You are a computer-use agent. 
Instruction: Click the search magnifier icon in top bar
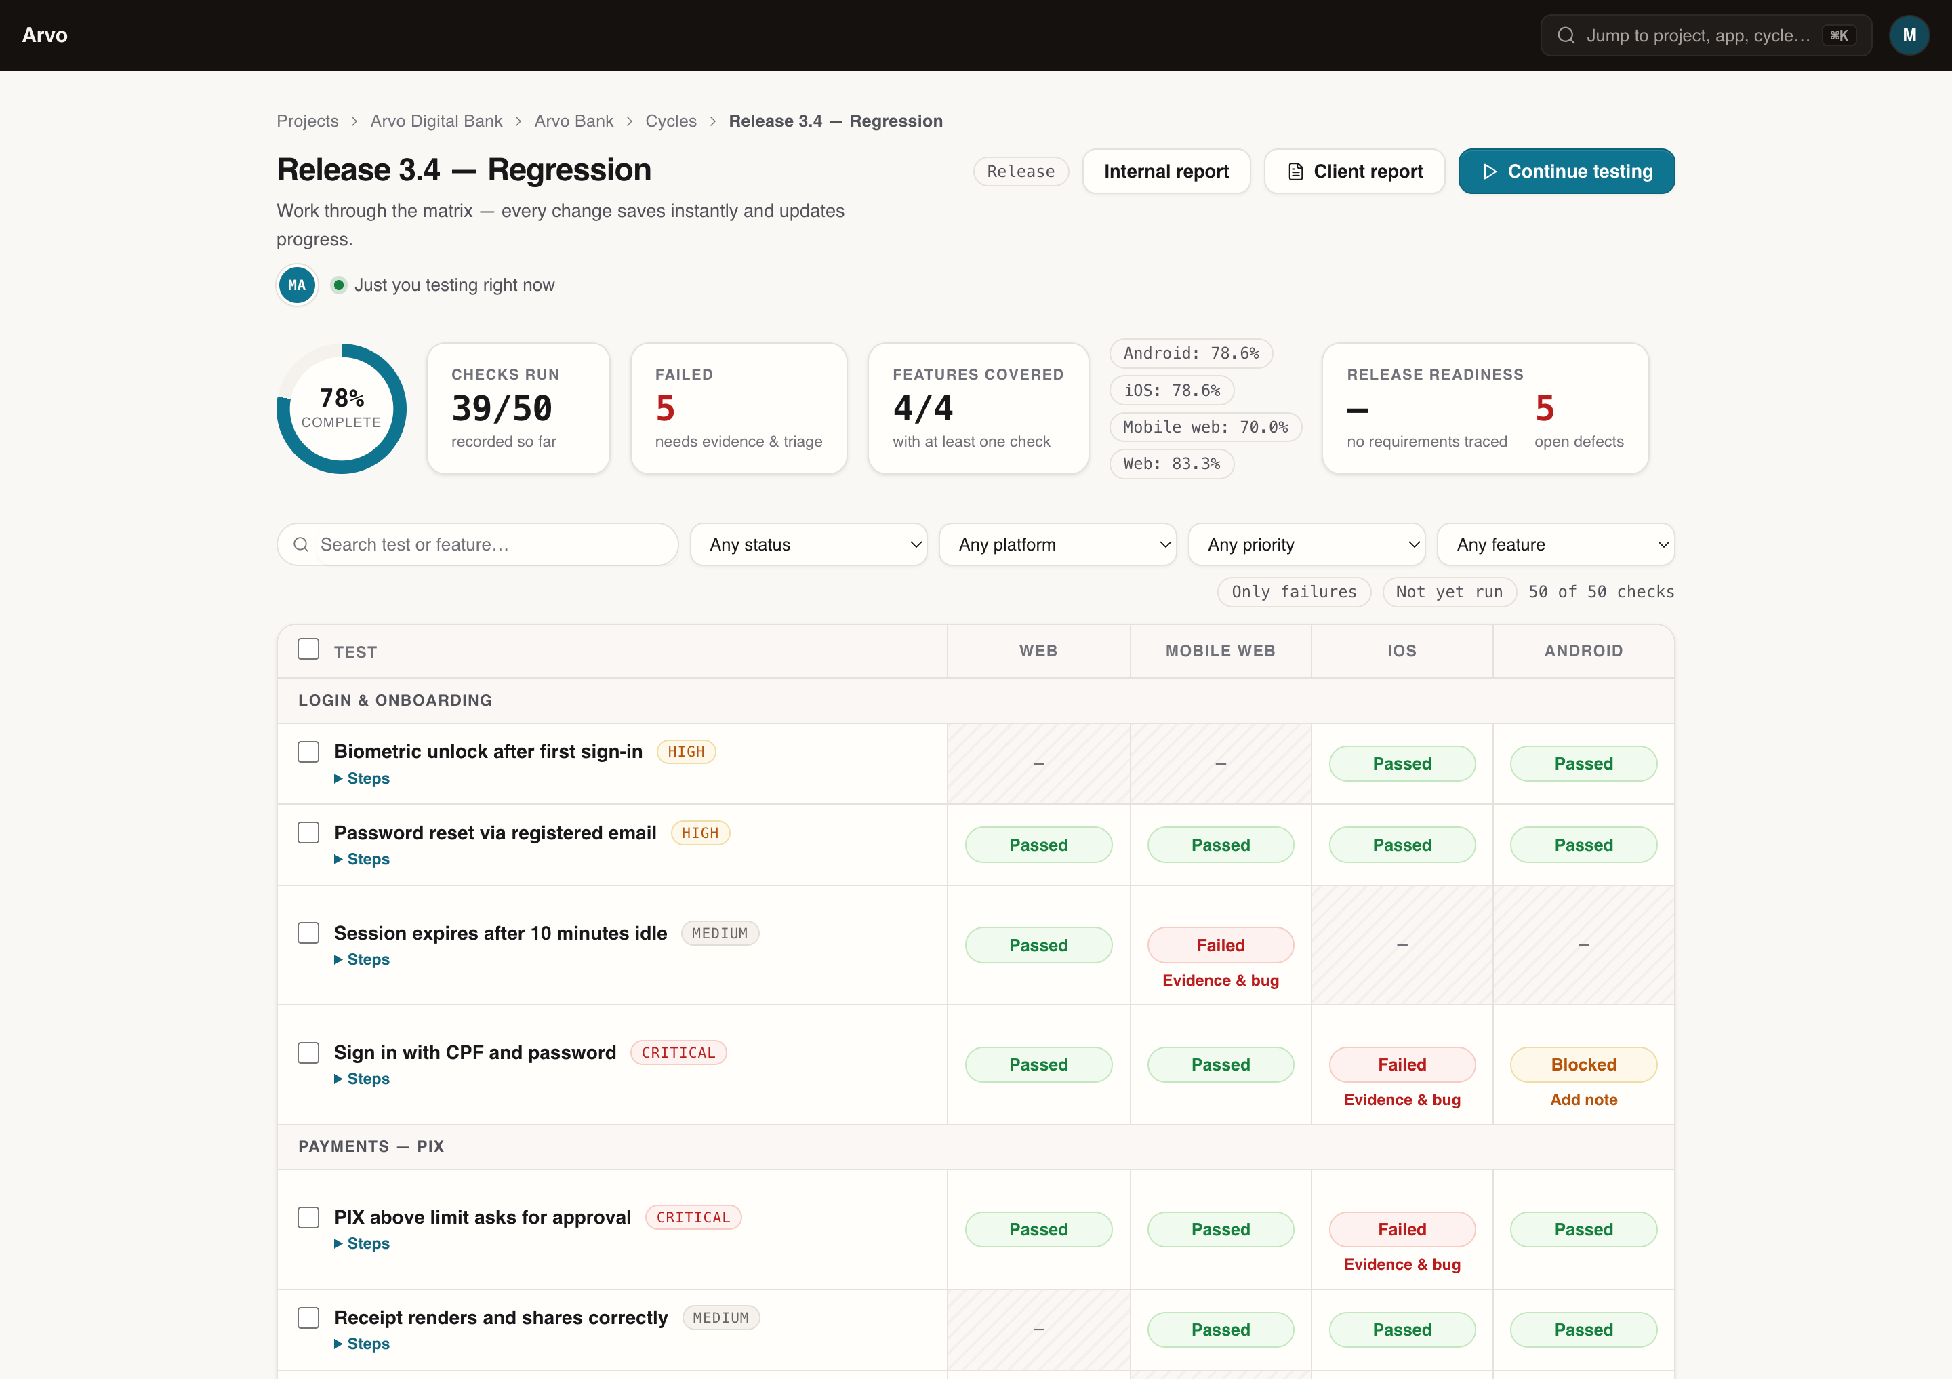1565,35
